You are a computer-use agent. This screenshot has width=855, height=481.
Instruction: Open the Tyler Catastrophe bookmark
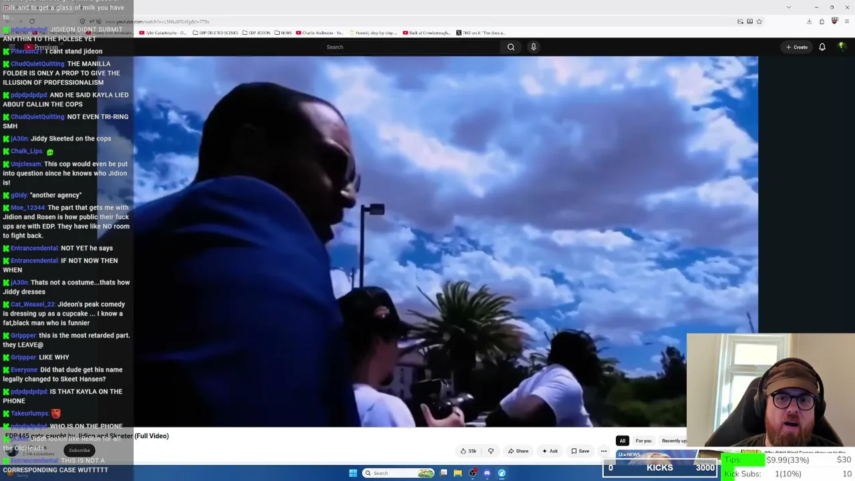[163, 33]
